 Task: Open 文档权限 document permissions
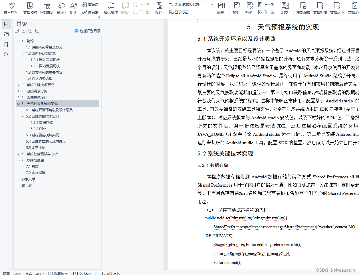pos(320,8)
